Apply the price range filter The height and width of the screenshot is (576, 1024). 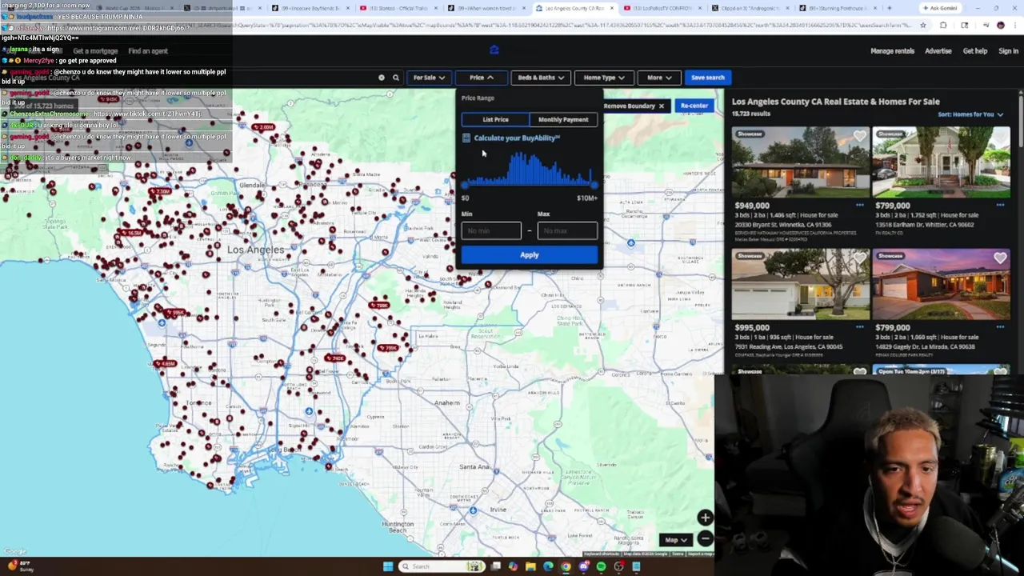pos(529,255)
